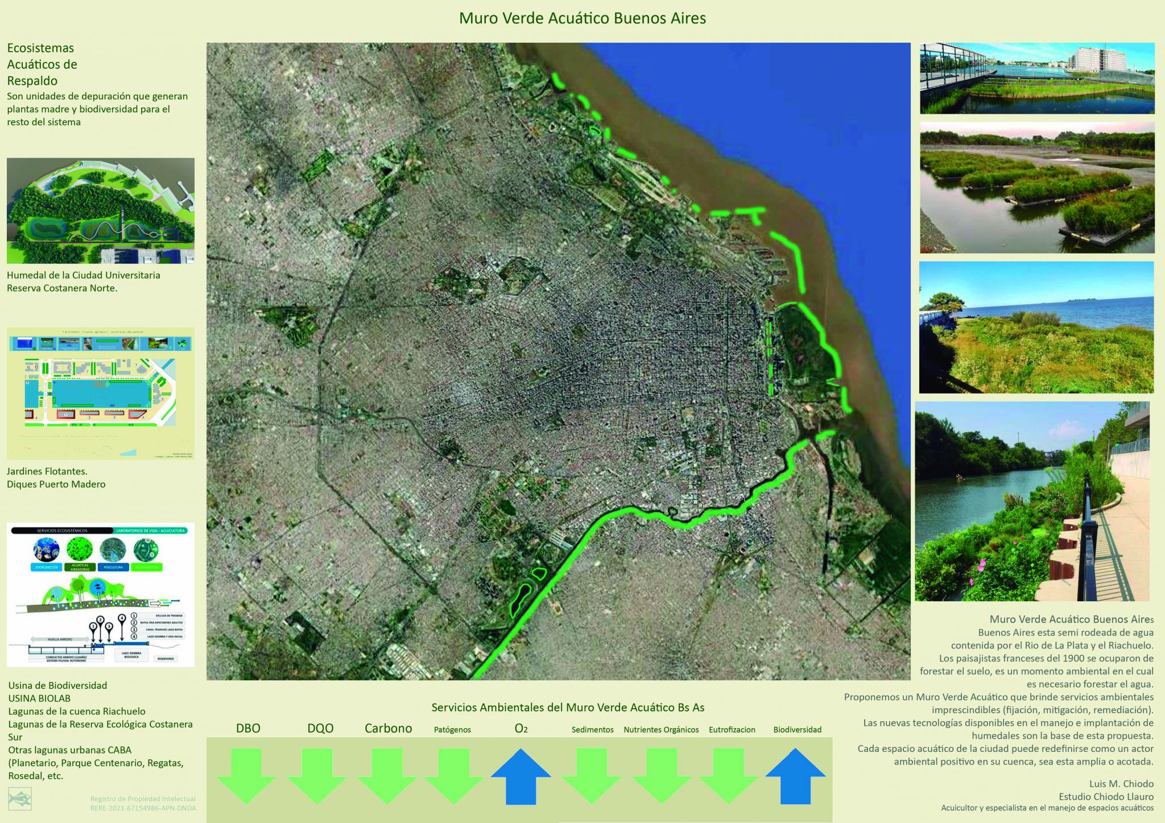Click the down arrow under Nutrientes Orgánicos
The width and height of the screenshot is (1165, 823).
(x=661, y=776)
